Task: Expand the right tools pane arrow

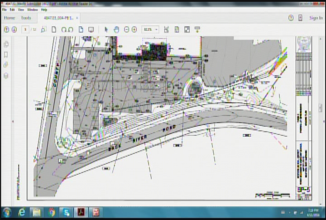Action: tap(324, 121)
